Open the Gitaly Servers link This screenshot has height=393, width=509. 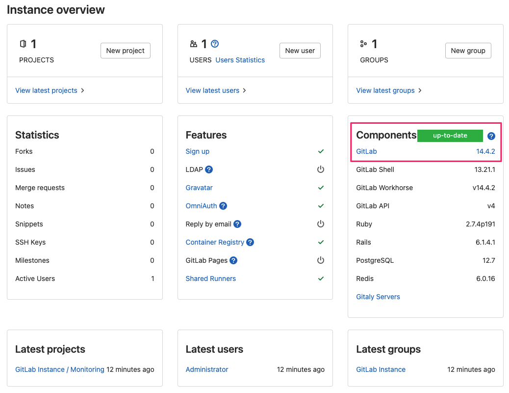tap(378, 297)
